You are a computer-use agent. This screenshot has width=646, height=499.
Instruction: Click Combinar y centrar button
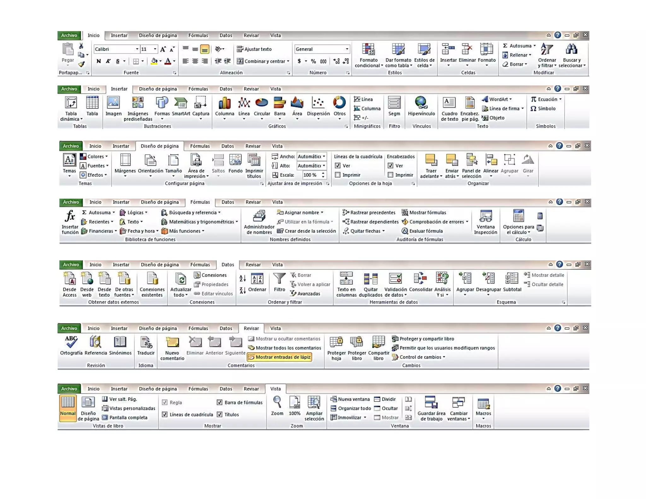pos(261,61)
